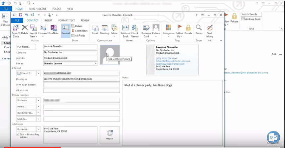Click the Save & New icon

pos(34,31)
